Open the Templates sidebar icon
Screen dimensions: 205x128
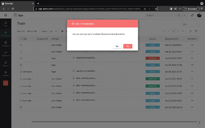tap(6, 44)
